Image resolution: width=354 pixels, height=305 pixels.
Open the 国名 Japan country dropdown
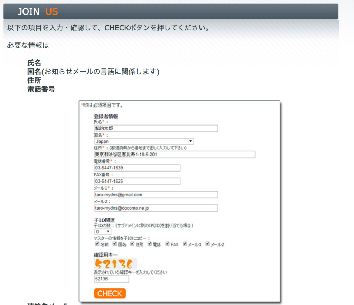pos(144,141)
